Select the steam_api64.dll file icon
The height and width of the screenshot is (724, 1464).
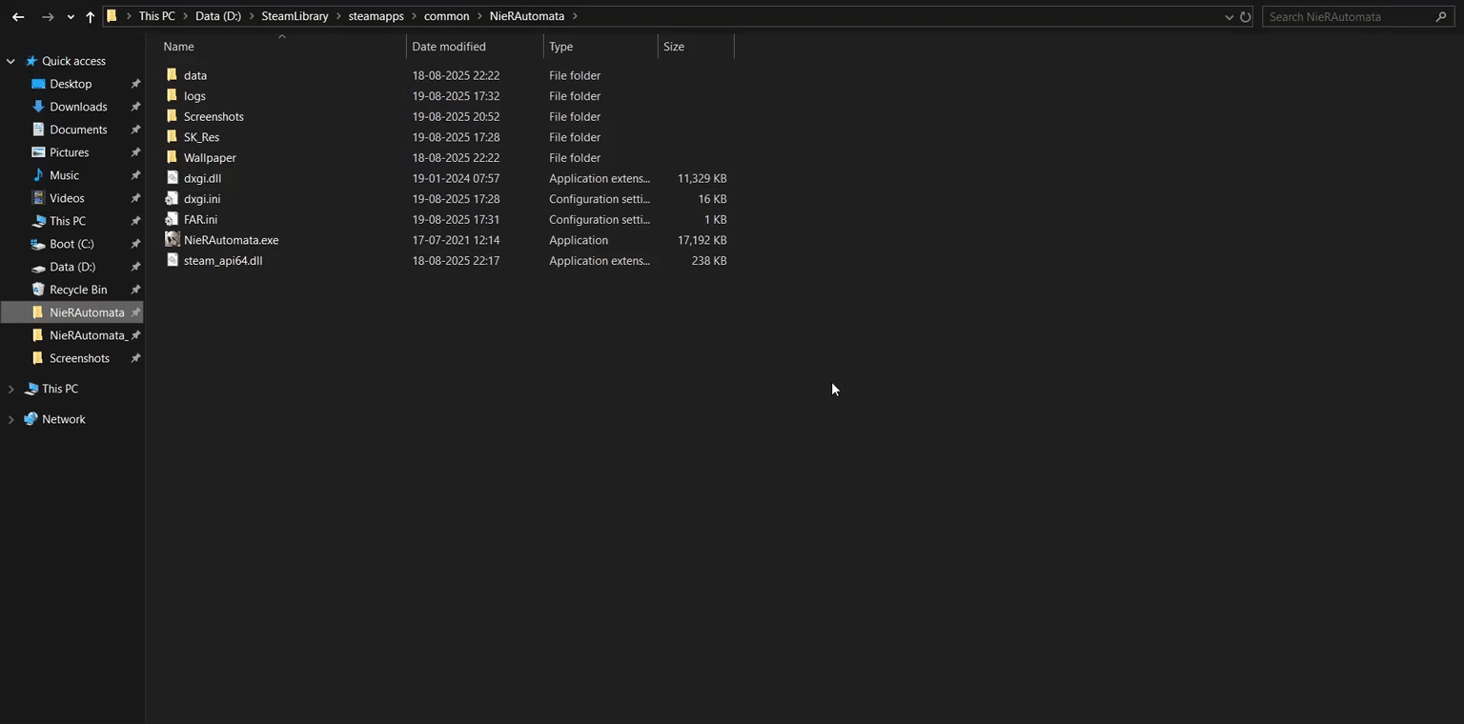[x=172, y=260]
